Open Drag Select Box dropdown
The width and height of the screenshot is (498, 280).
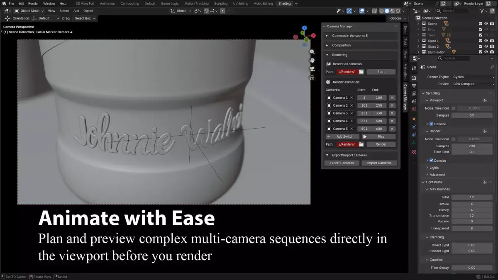84,18
